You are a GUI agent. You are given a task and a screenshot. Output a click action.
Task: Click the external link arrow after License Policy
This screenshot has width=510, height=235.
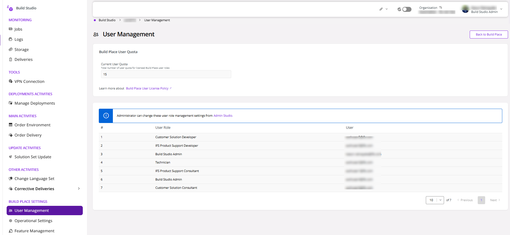[x=171, y=88]
